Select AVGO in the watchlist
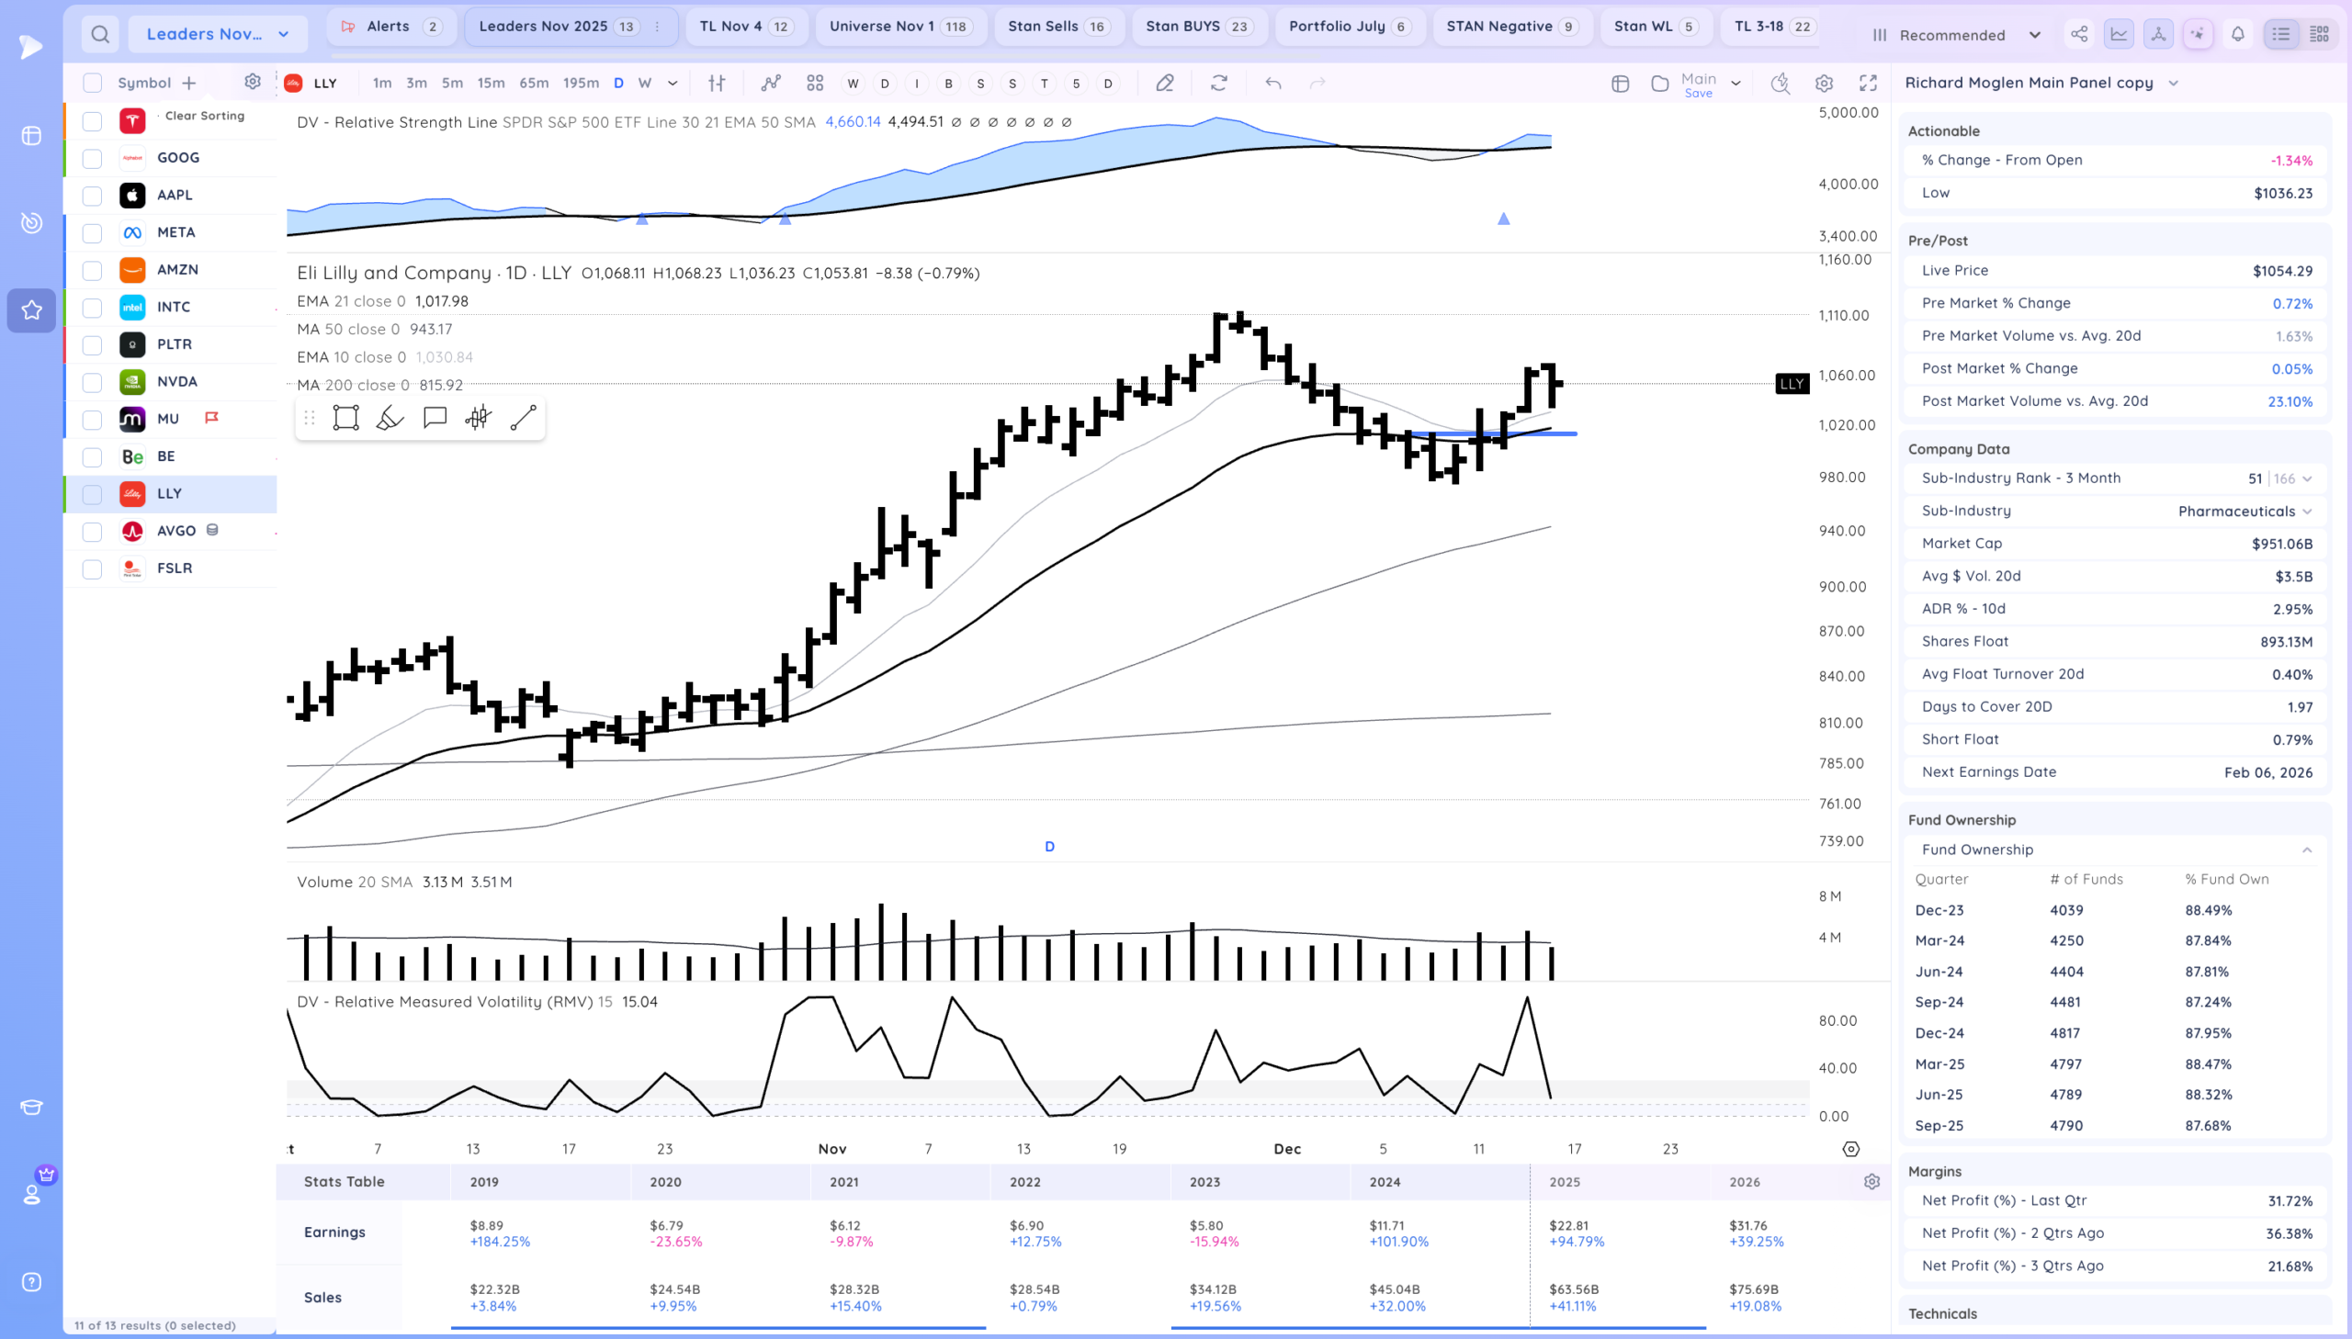Viewport: 2352px width, 1339px height. click(x=175, y=531)
